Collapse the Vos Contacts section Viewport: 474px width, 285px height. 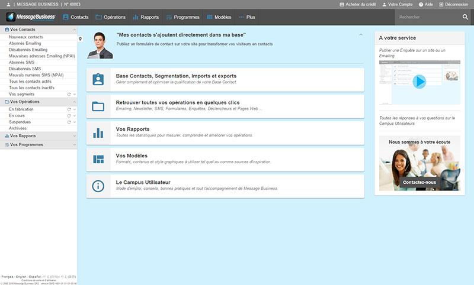click(x=74, y=30)
